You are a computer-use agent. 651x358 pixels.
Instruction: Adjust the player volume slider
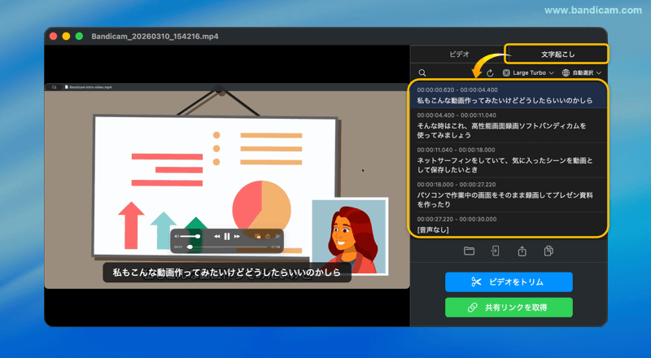click(190, 236)
